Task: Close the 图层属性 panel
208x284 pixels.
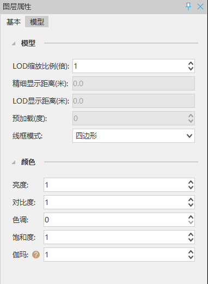Action: (200, 7)
